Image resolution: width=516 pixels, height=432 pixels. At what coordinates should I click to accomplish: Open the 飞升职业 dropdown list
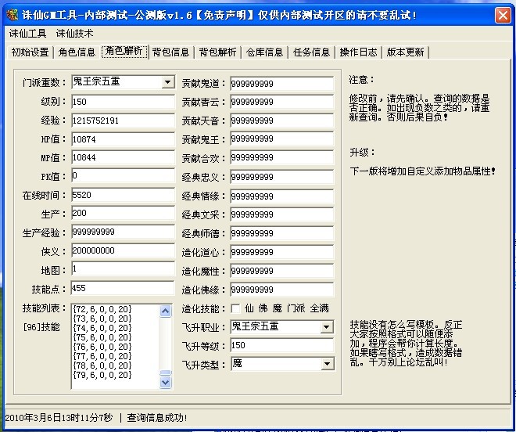coord(327,327)
